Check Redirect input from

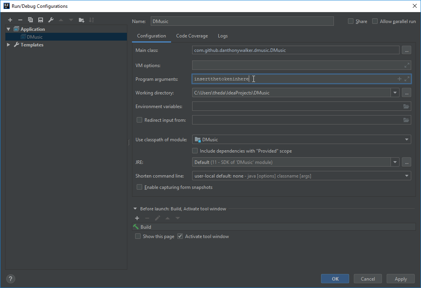[x=139, y=120]
